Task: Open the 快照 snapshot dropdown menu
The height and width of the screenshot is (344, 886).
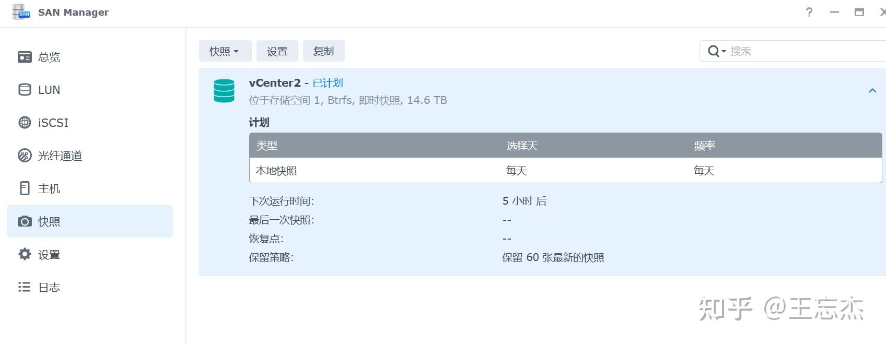Action: pyautogui.click(x=224, y=51)
